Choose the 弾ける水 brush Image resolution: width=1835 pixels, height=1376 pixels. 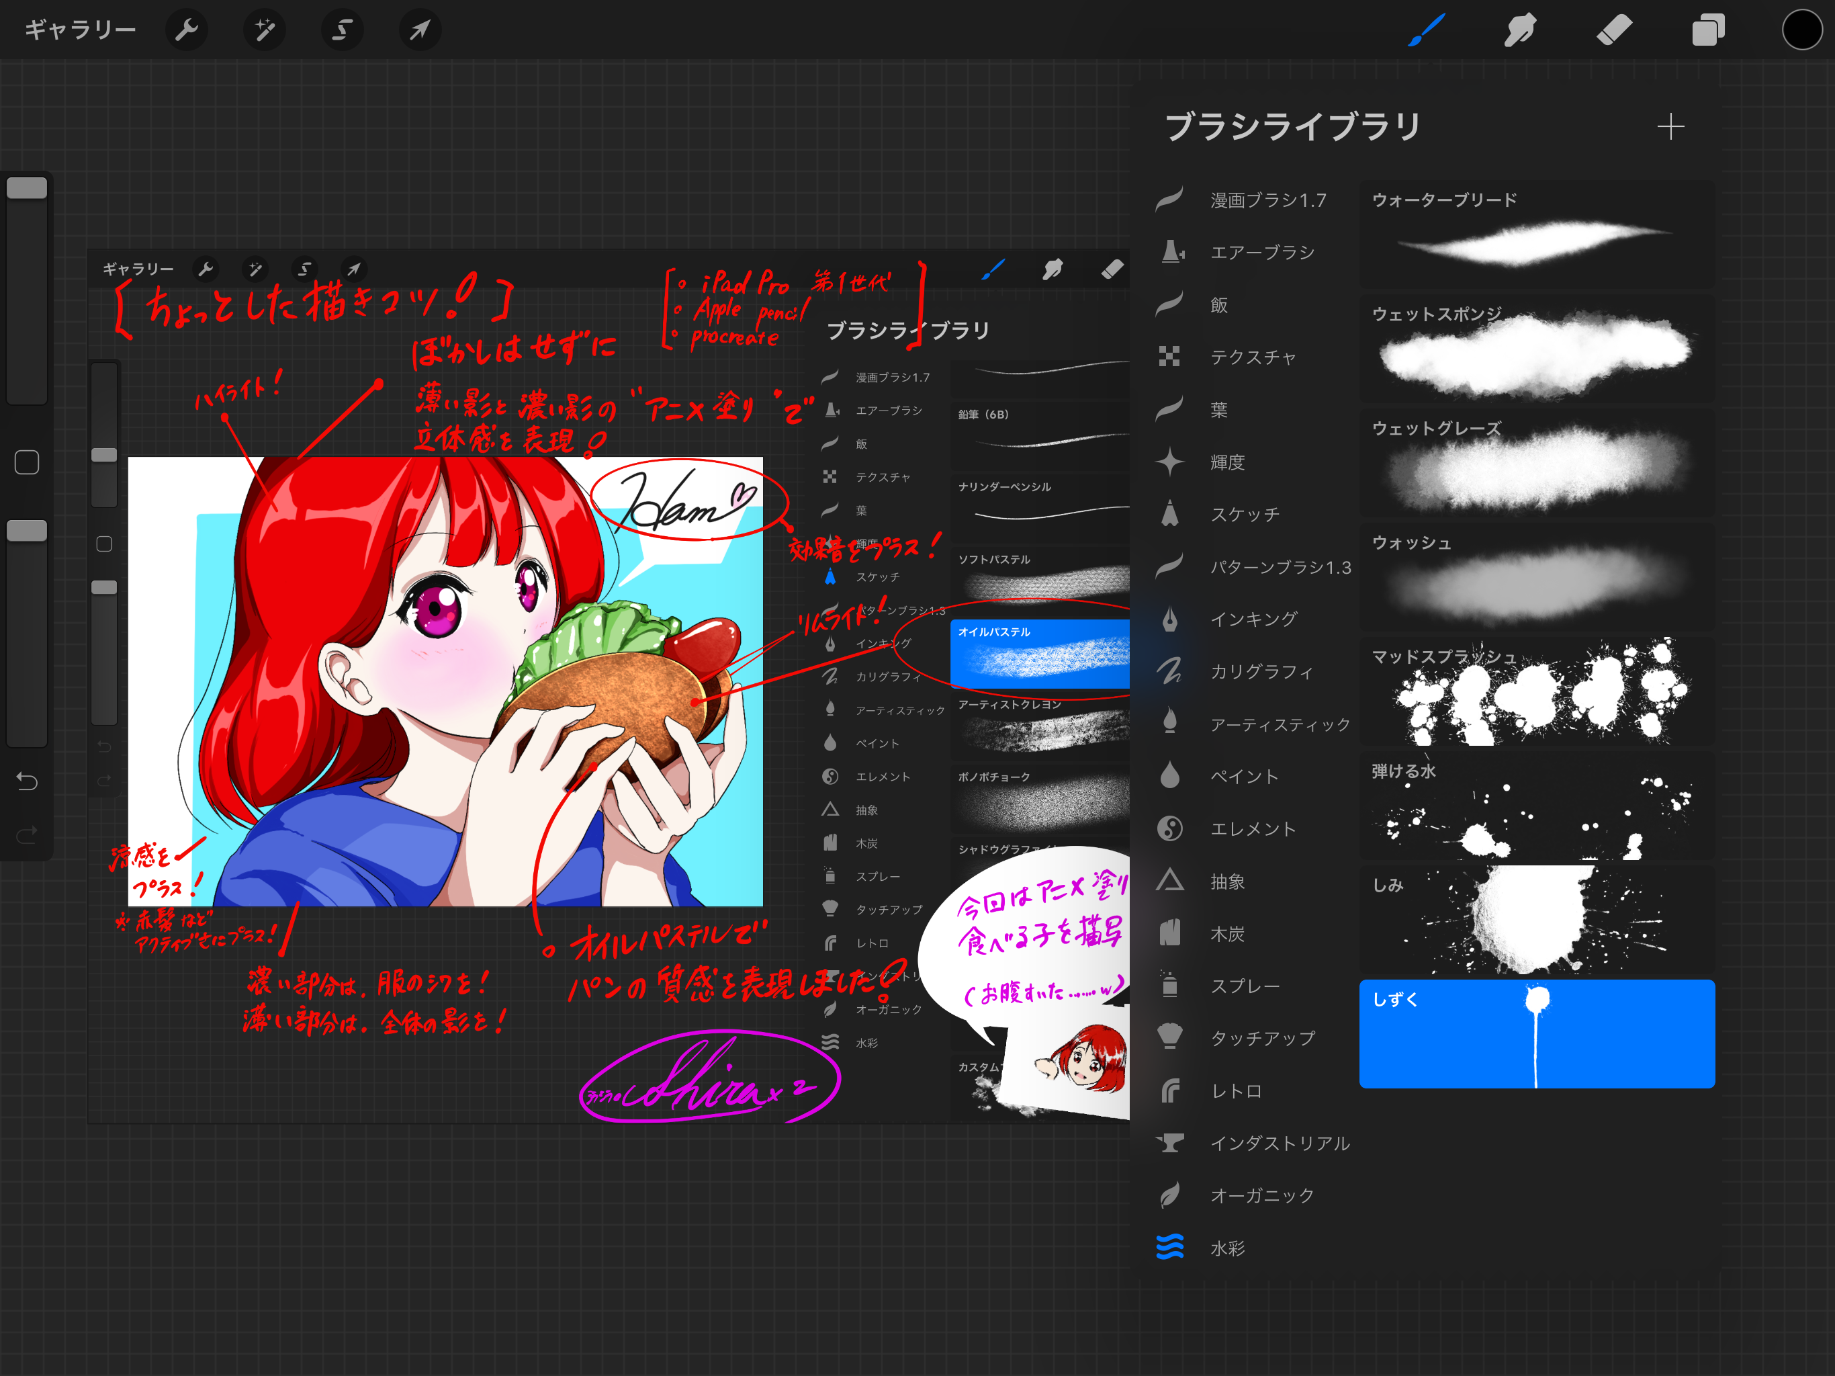tap(1536, 805)
